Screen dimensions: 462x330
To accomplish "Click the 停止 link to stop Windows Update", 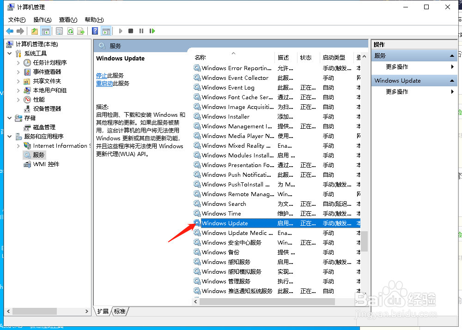I will coord(101,75).
